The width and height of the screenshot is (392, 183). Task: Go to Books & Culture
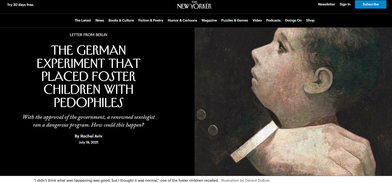[121, 20]
